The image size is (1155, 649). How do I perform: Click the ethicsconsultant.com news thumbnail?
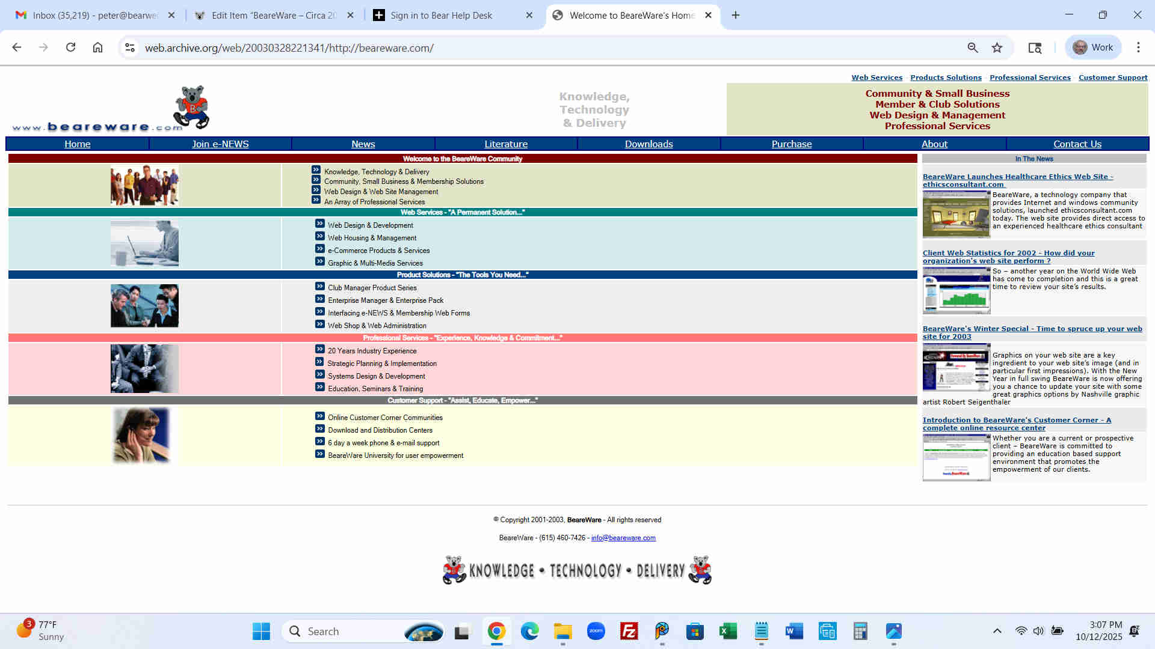pos(956,214)
